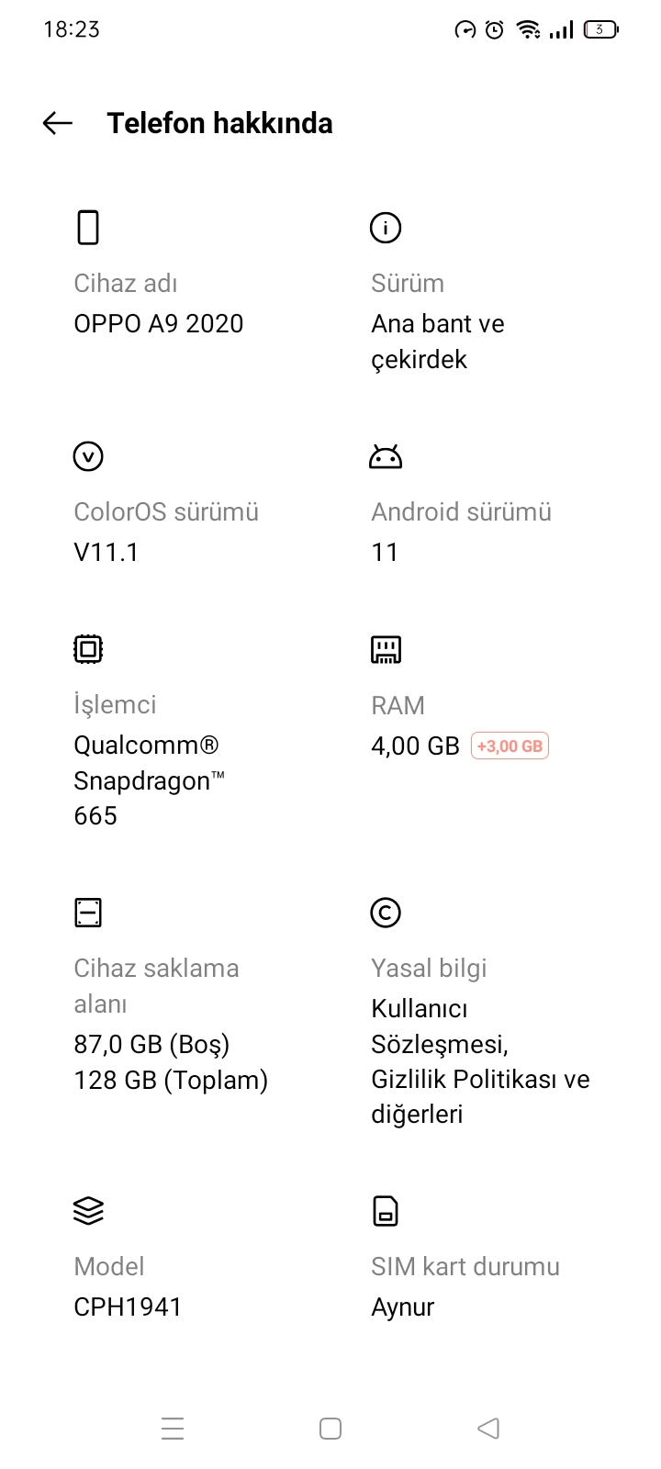Tap the recent apps navigation button

coord(173,1429)
